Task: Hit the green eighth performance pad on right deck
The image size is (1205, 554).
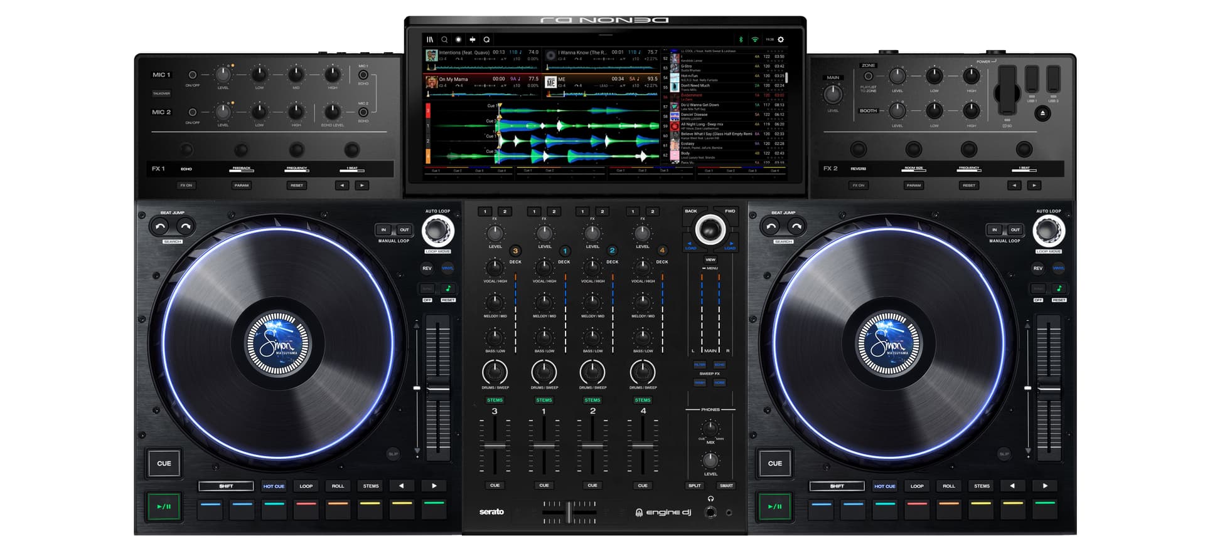Action: (1045, 508)
